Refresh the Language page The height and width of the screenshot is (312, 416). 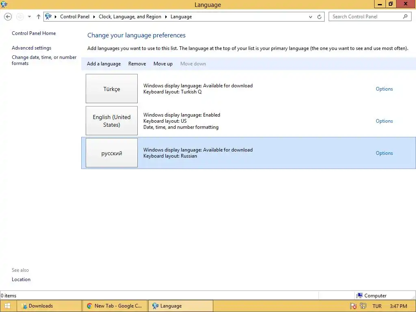coord(319,17)
